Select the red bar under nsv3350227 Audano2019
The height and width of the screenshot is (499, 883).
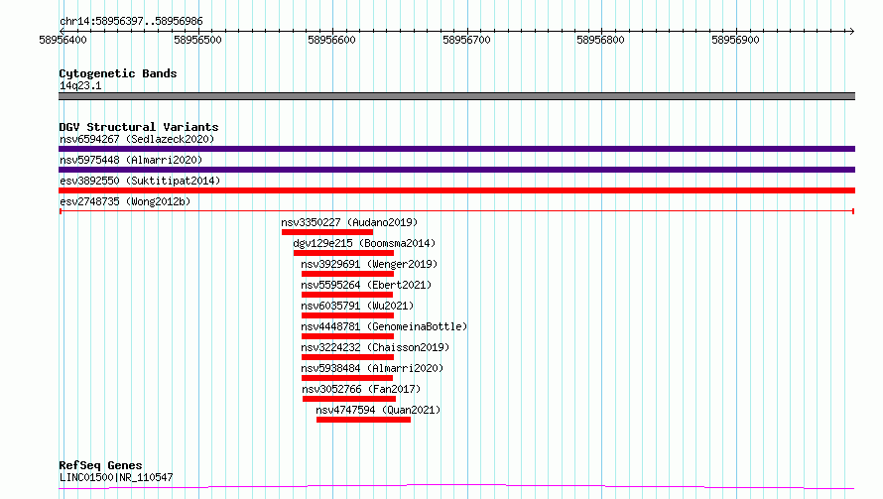327,232
